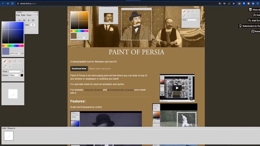Play the embedded trailer video
Viewport: 260px width, 146px height.
click(x=177, y=88)
